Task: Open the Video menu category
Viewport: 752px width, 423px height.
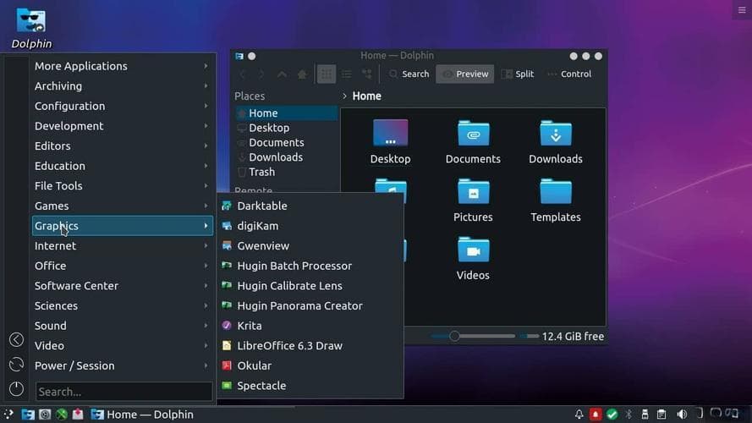Action: [x=123, y=346]
